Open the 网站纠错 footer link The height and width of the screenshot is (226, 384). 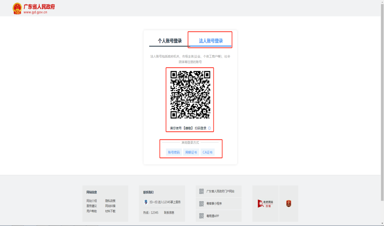click(110, 206)
